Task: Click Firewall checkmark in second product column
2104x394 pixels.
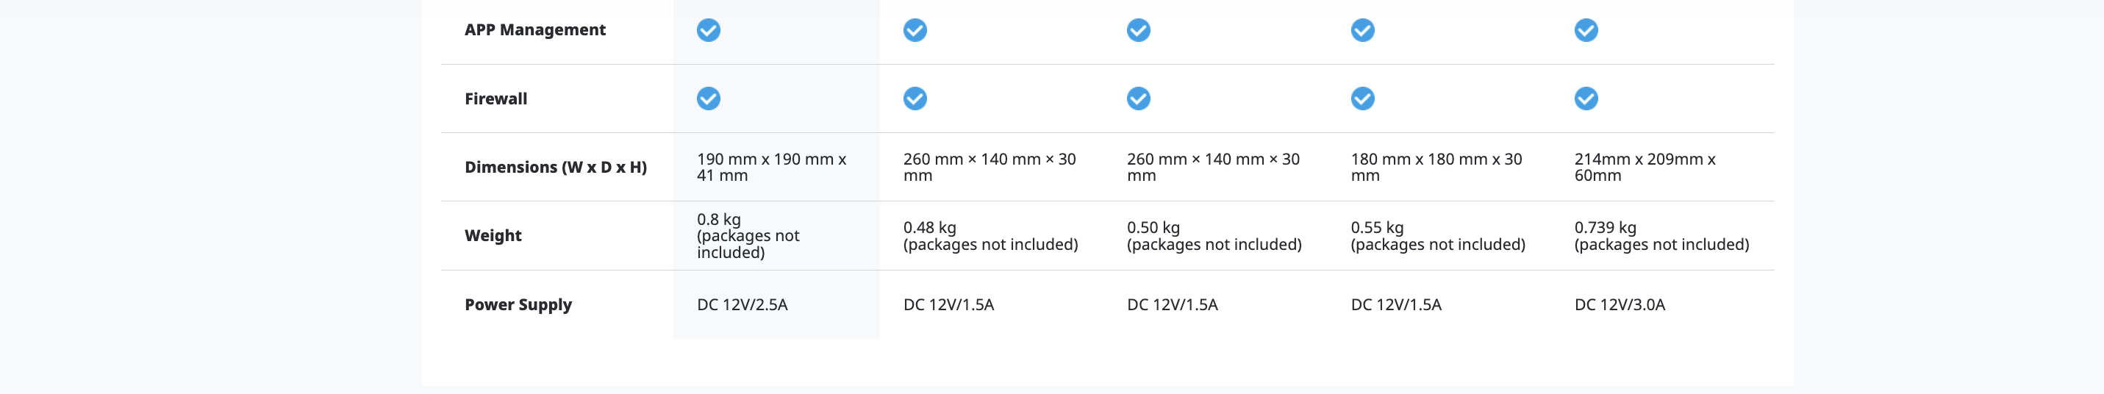Action: coord(915,99)
